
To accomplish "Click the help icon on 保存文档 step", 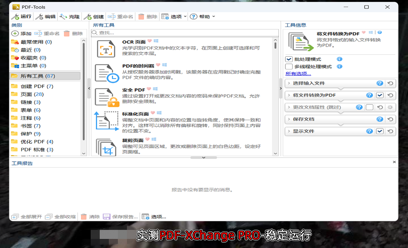I will pyautogui.click(x=380, y=119).
